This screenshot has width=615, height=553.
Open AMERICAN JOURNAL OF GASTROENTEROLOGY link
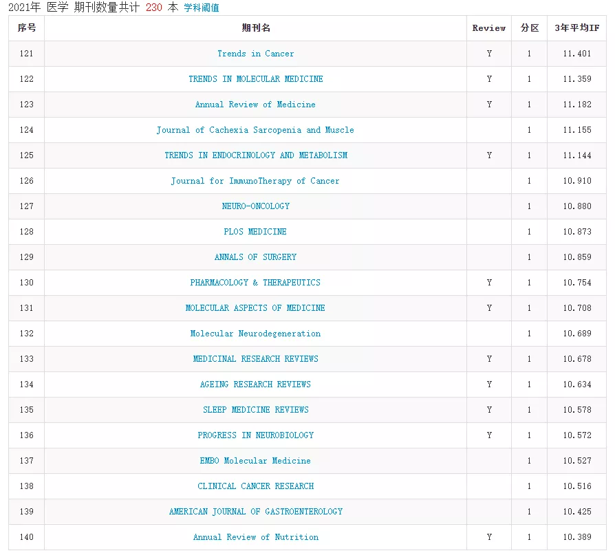[255, 512]
